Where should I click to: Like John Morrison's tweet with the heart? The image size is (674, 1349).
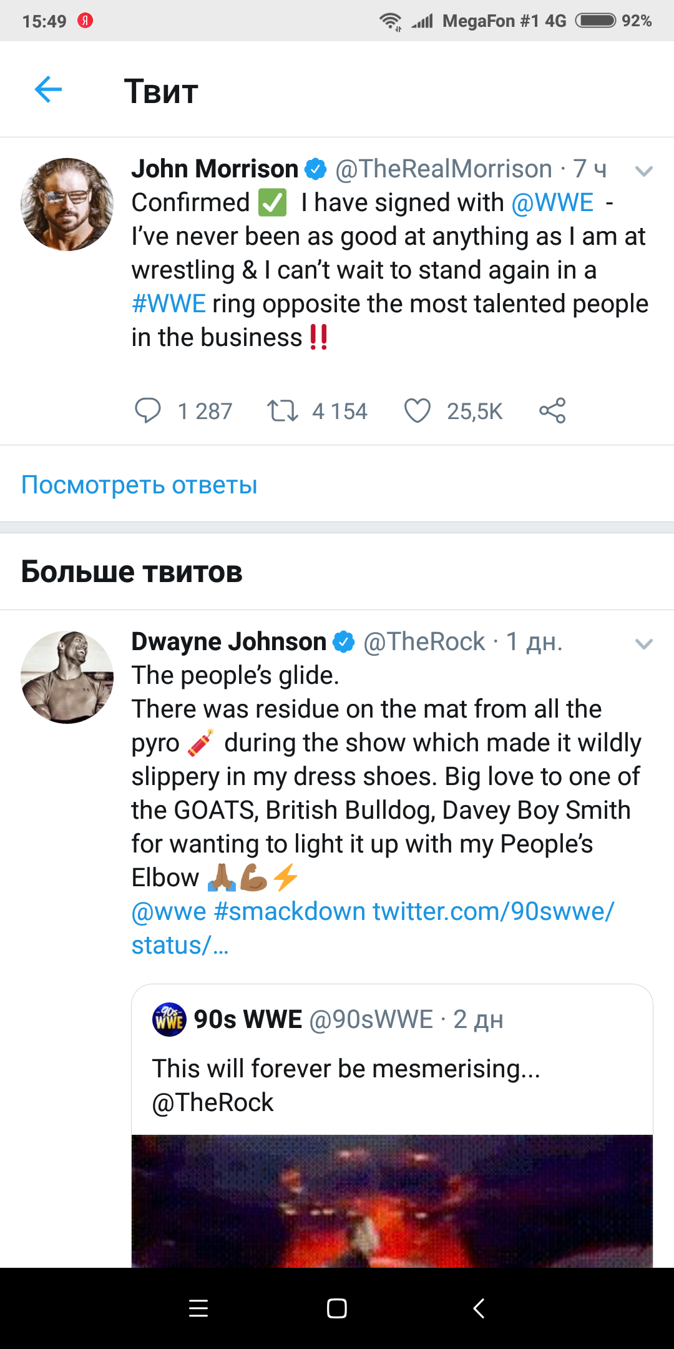[418, 411]
